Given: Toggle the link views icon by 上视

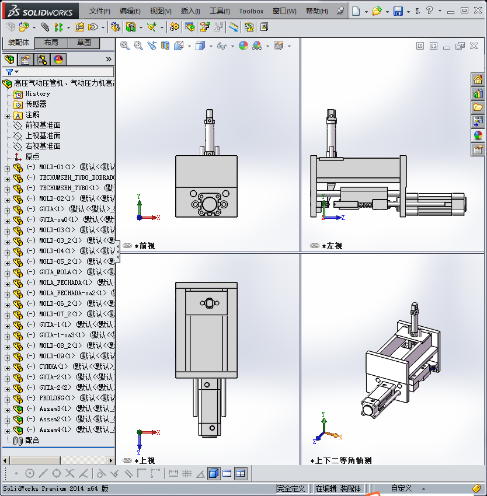Looking at the screenshot, I should point(127,460).
